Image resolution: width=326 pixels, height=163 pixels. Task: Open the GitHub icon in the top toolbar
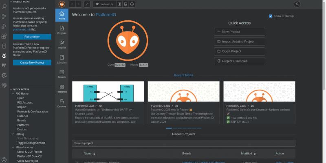132,4
